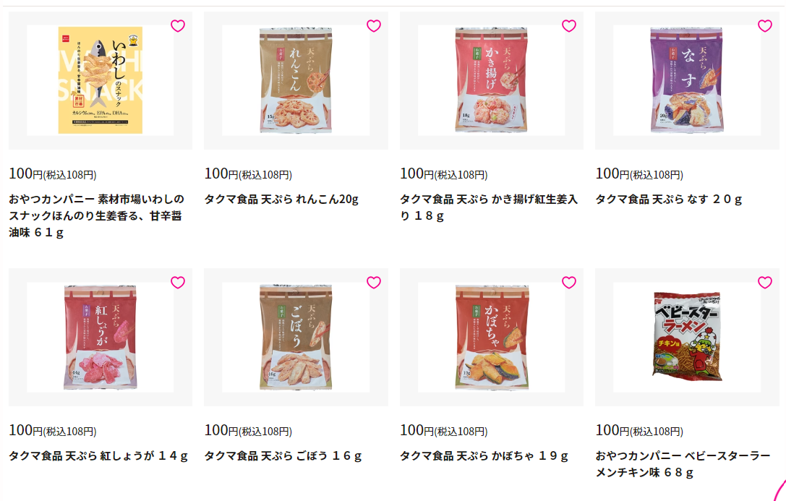The width and height of the screenshot is (786, 501).
Task: View the れんこん tempura package image
Action: pos(296,80)
